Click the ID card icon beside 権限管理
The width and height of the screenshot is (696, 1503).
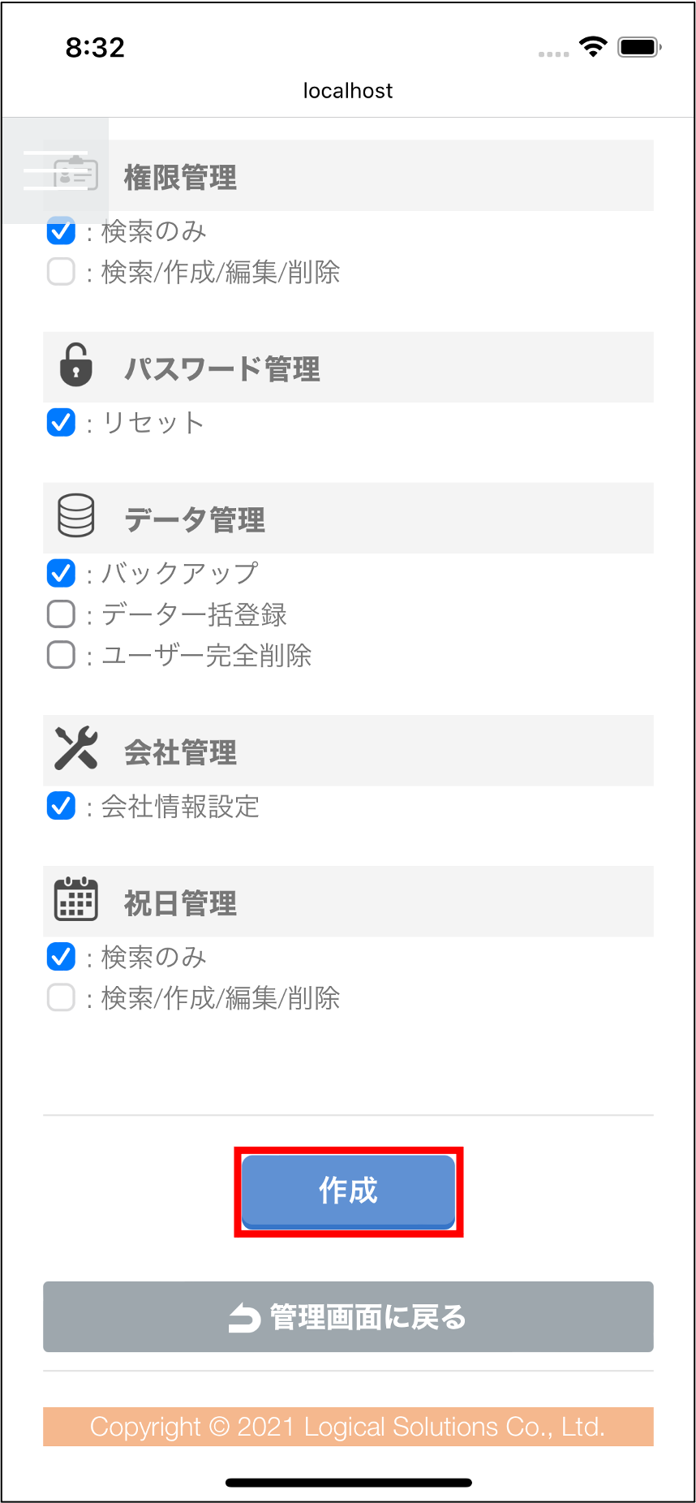75,173
